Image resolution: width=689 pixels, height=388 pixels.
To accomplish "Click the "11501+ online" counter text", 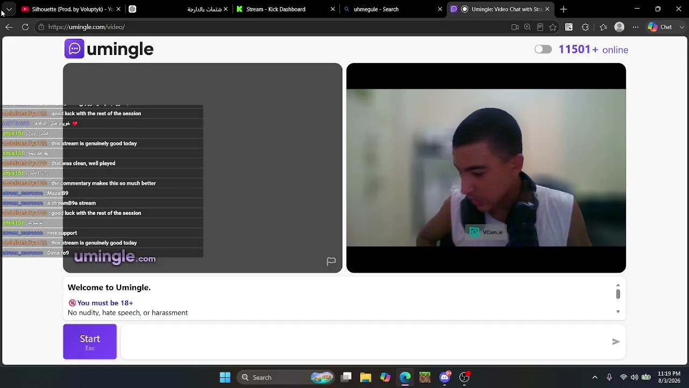I will tap(593, 50).
